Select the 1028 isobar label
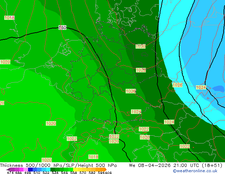Image resolution: width=225 pixels, height=174 pixels. 141,70
